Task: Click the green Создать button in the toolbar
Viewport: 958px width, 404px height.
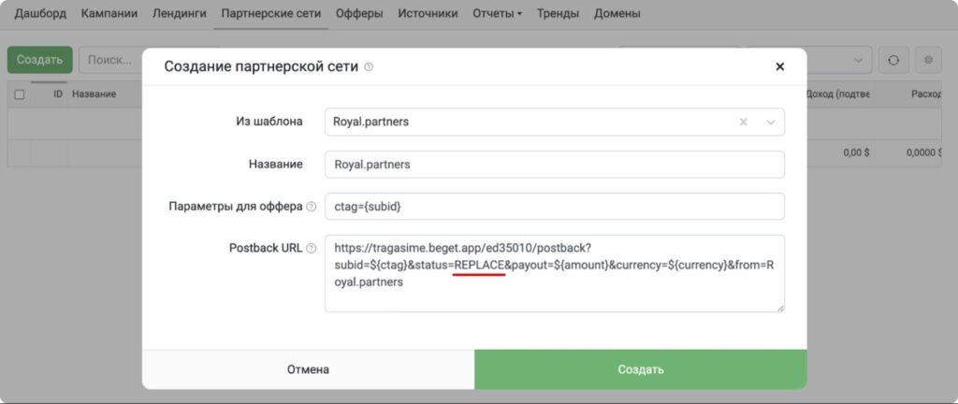Action: pyautogui.click(x=39, y=60)
